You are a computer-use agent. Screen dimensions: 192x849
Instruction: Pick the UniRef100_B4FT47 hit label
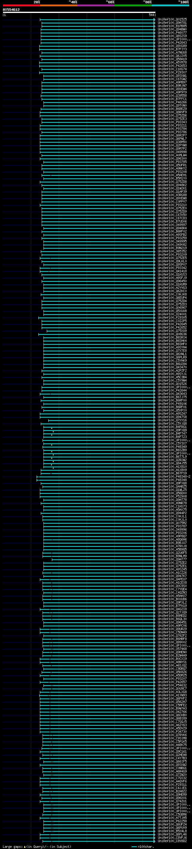pyautogui.click(x=172, y=433)
